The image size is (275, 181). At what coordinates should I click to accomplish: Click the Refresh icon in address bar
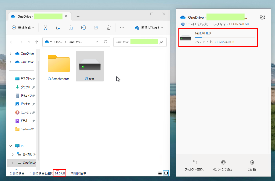click(106, 42)
